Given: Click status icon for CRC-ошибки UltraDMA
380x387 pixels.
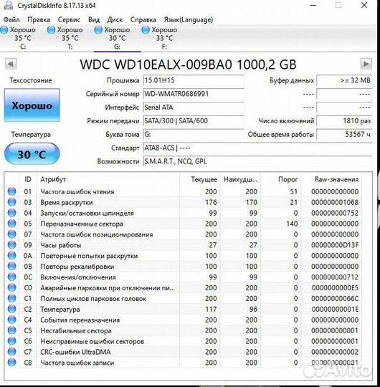Looking at the screenshot, I should [x=12, y=352].
